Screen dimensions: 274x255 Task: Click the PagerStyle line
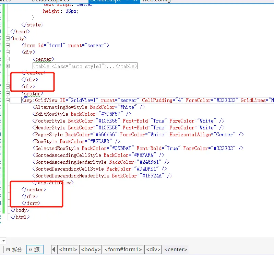(138, 135)
